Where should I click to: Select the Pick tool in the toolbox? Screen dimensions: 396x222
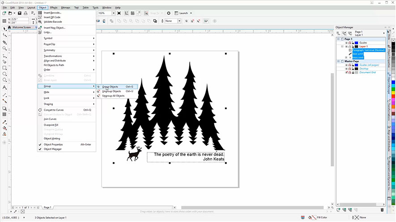click(x=4, y=28)
